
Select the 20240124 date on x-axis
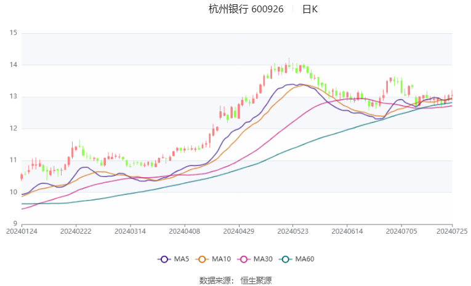[x=22, y=231]
